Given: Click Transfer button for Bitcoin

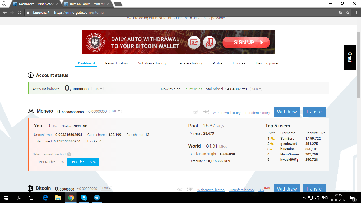Looking at the screenshot, I should click(x=314, y=188).
